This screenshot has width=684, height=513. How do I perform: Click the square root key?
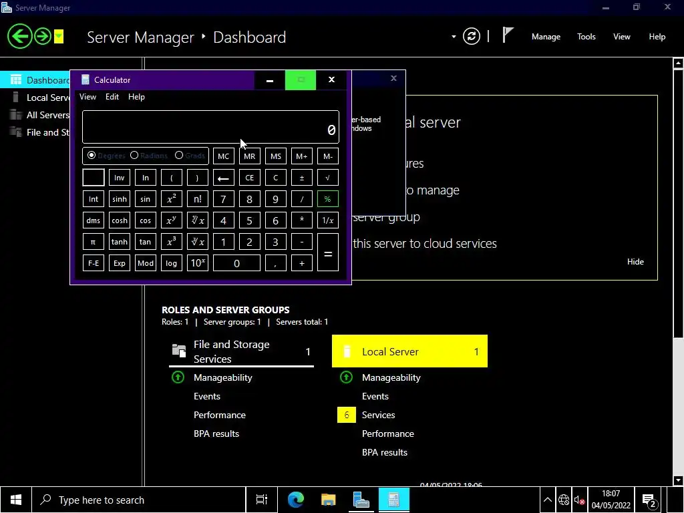tap(327, 178)
